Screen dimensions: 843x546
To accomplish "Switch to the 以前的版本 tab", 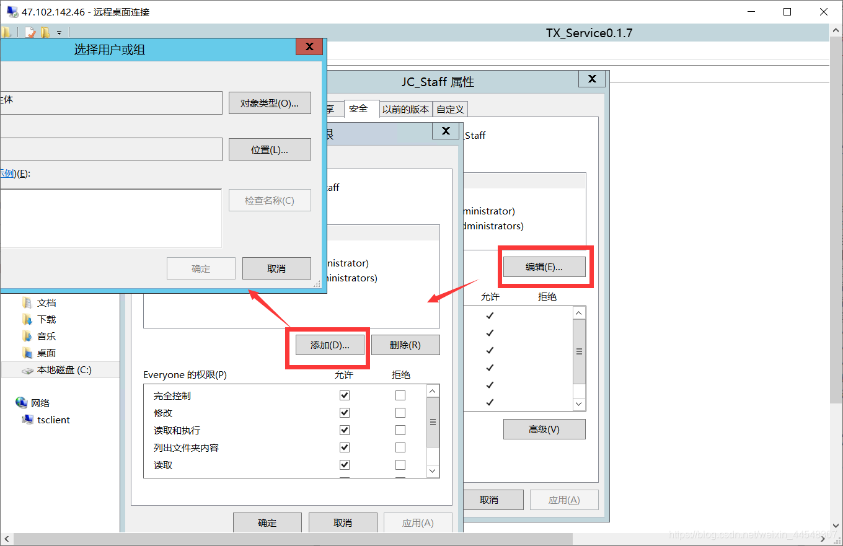I will pos(405,109).
